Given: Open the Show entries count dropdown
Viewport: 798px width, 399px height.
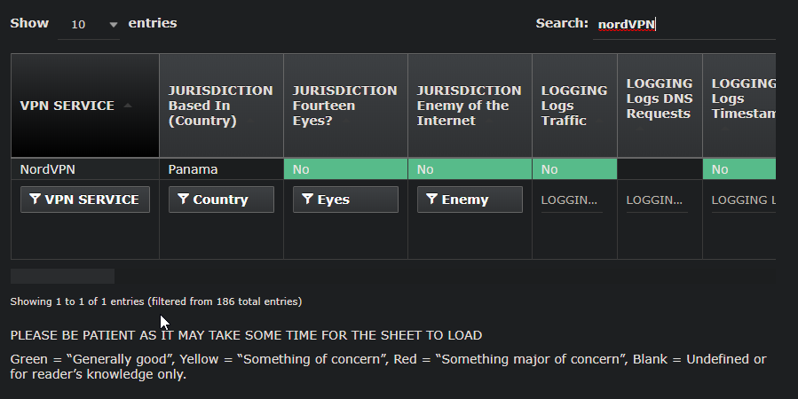Looking at the screenshot, I should (88, 25).
